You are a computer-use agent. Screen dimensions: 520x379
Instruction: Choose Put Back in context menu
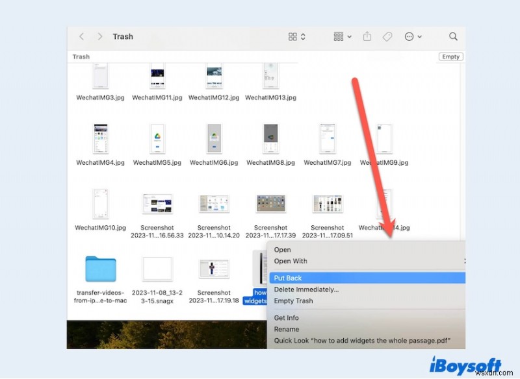[367, 278]
